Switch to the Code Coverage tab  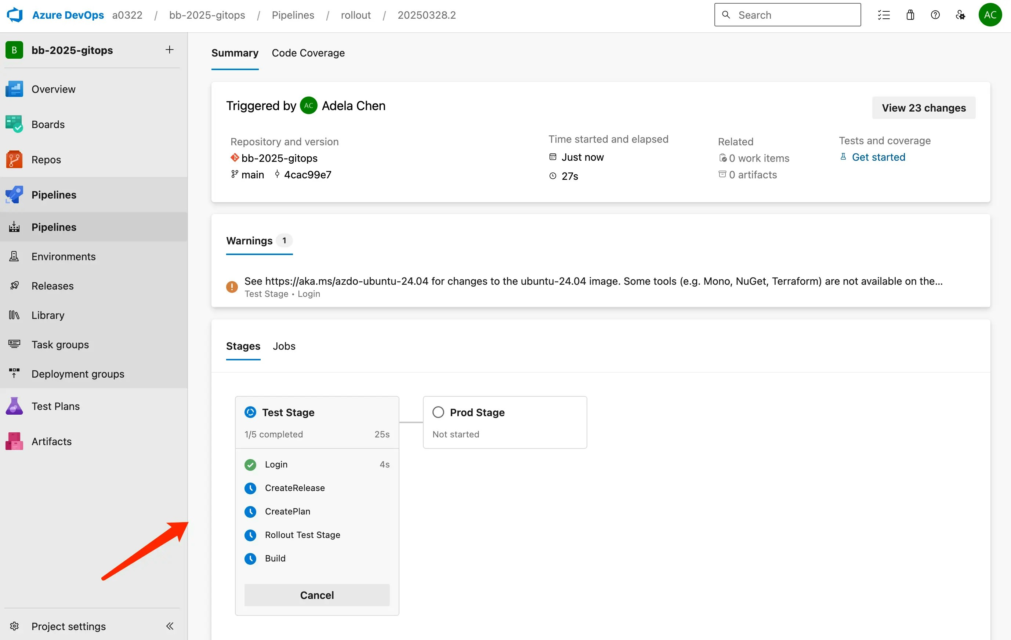coord(308,53)
